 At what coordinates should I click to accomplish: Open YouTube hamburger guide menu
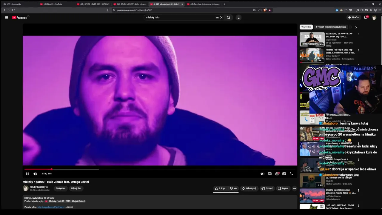coord(7,17)
